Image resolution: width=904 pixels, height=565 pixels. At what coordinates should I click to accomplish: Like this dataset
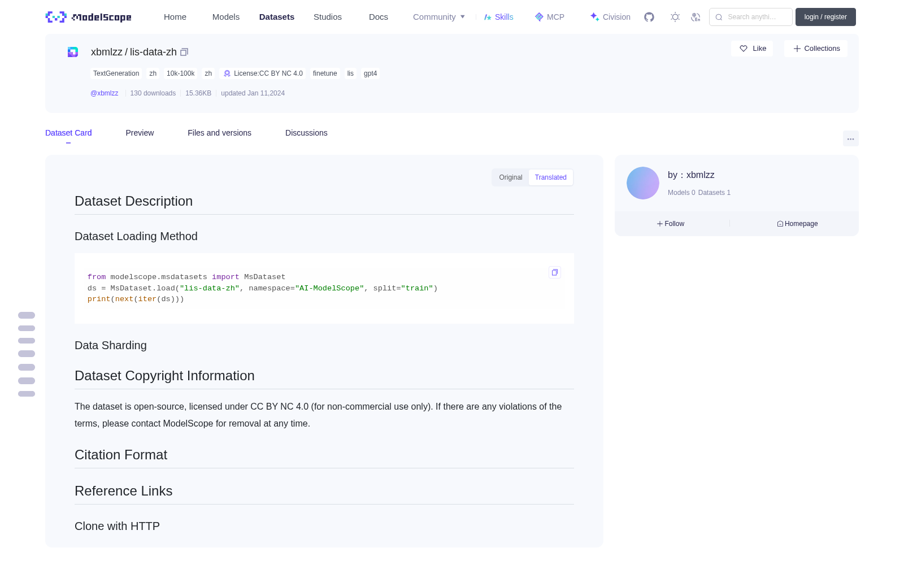coord(753,49)
